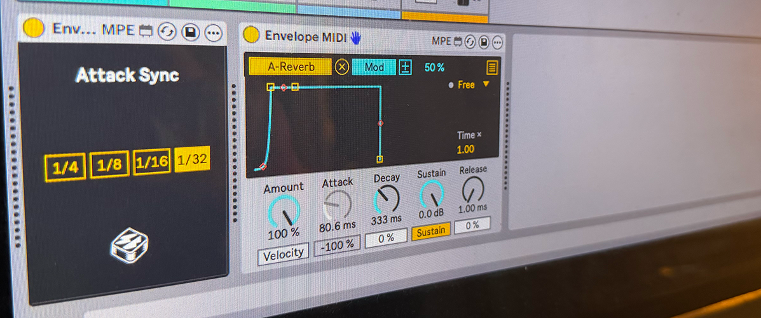This screenshot has height=318, width=761.
Task: Open more options on Envelope MIDI
Action: [497, 43]
